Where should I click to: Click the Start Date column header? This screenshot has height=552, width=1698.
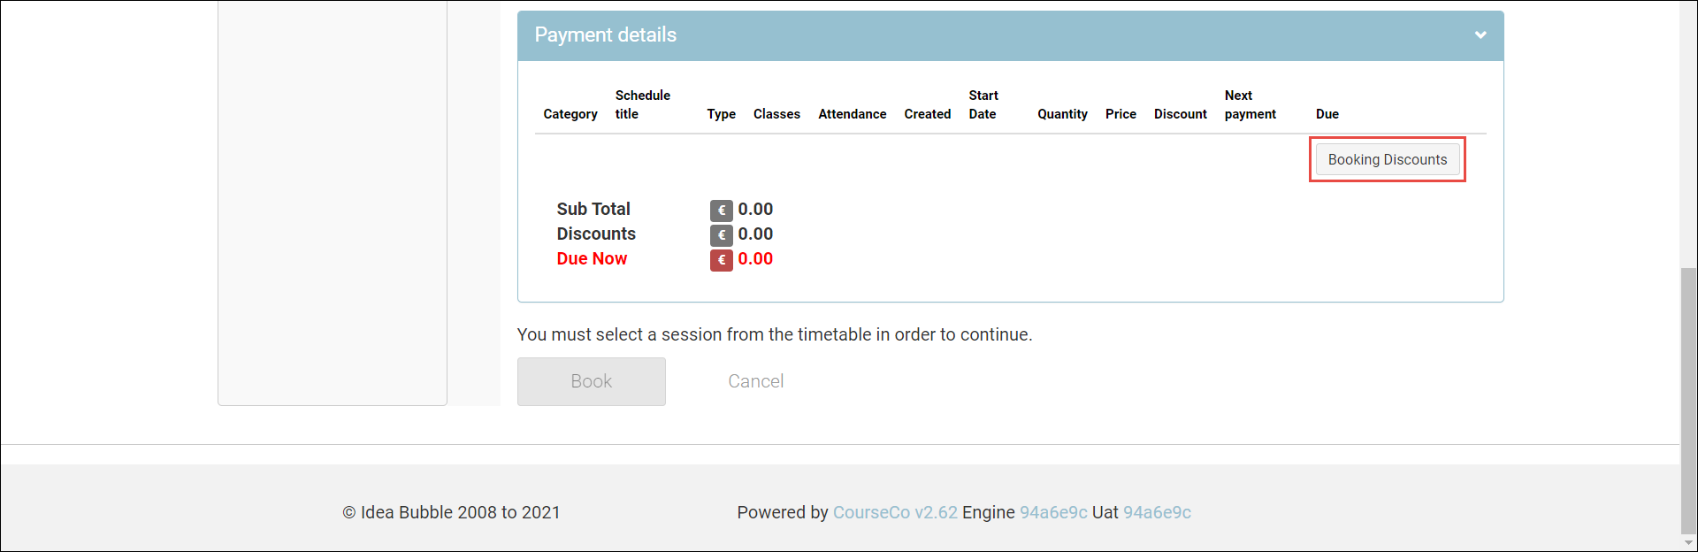tap(983, 104)
